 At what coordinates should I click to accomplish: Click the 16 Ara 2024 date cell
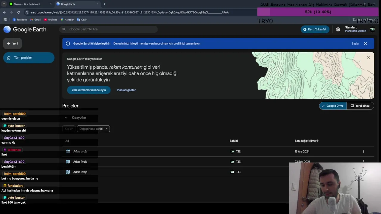302,152
